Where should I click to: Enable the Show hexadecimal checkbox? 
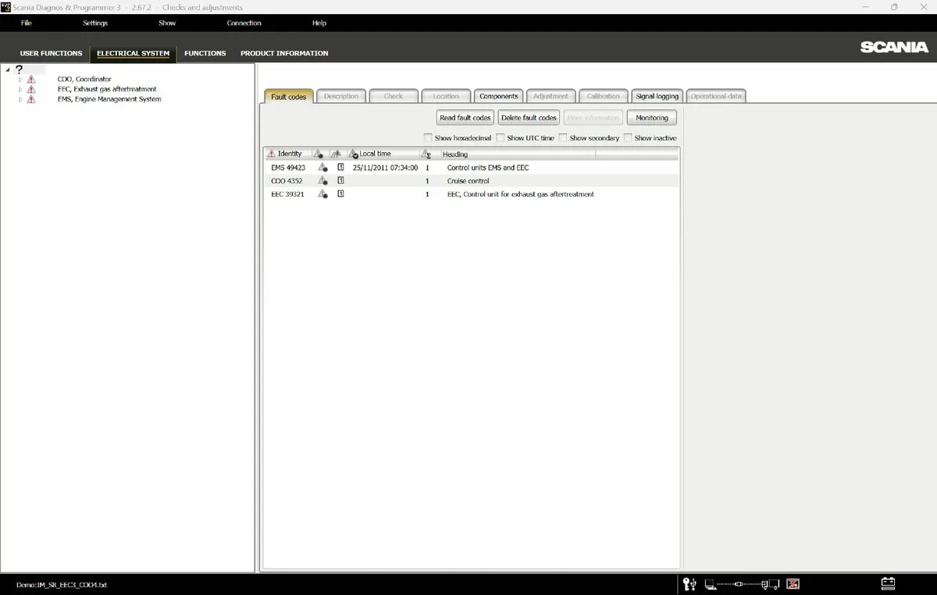click(x=428, y=137)
